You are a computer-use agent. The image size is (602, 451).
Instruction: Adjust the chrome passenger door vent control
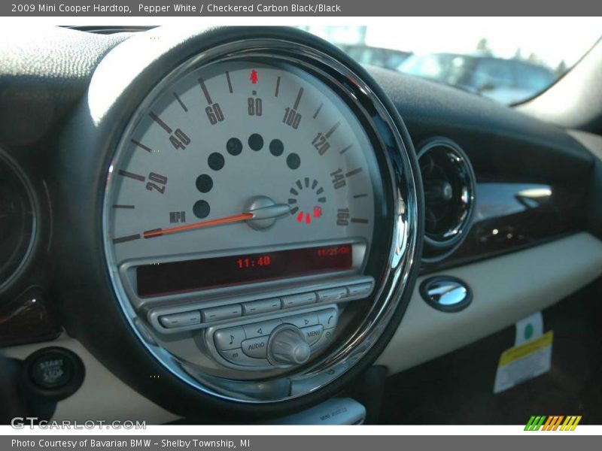click(x=446, y=295)
